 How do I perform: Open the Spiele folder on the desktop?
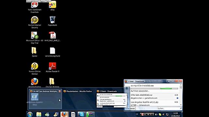(35, 52)
